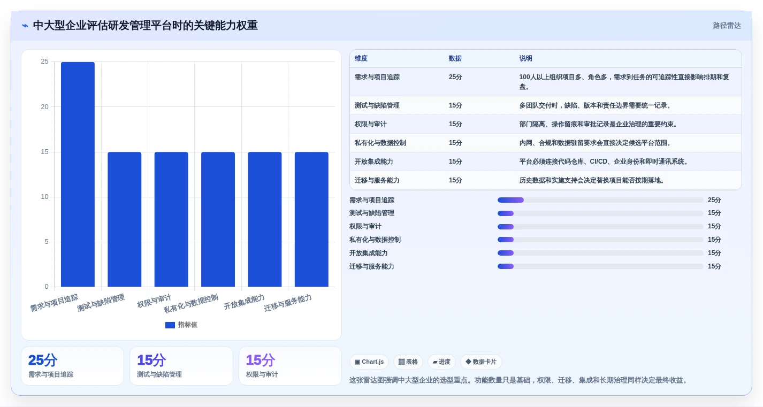Click description starting with 部门隔离
This screenshot has width=763, height=407.
point(599,125)
